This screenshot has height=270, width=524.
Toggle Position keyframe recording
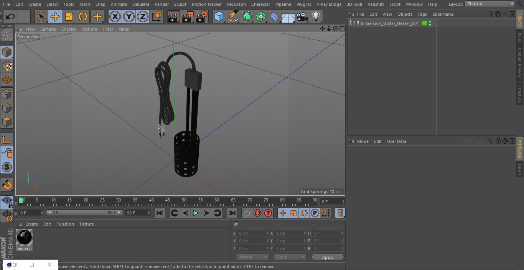pos(283,213)
